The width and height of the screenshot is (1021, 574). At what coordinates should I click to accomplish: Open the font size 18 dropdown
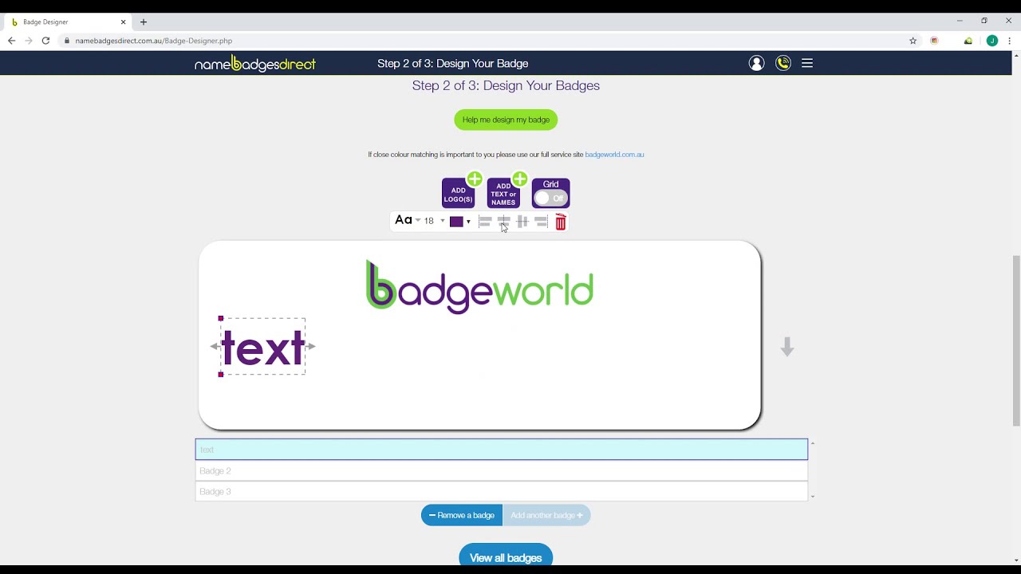(x=434, y=221)
